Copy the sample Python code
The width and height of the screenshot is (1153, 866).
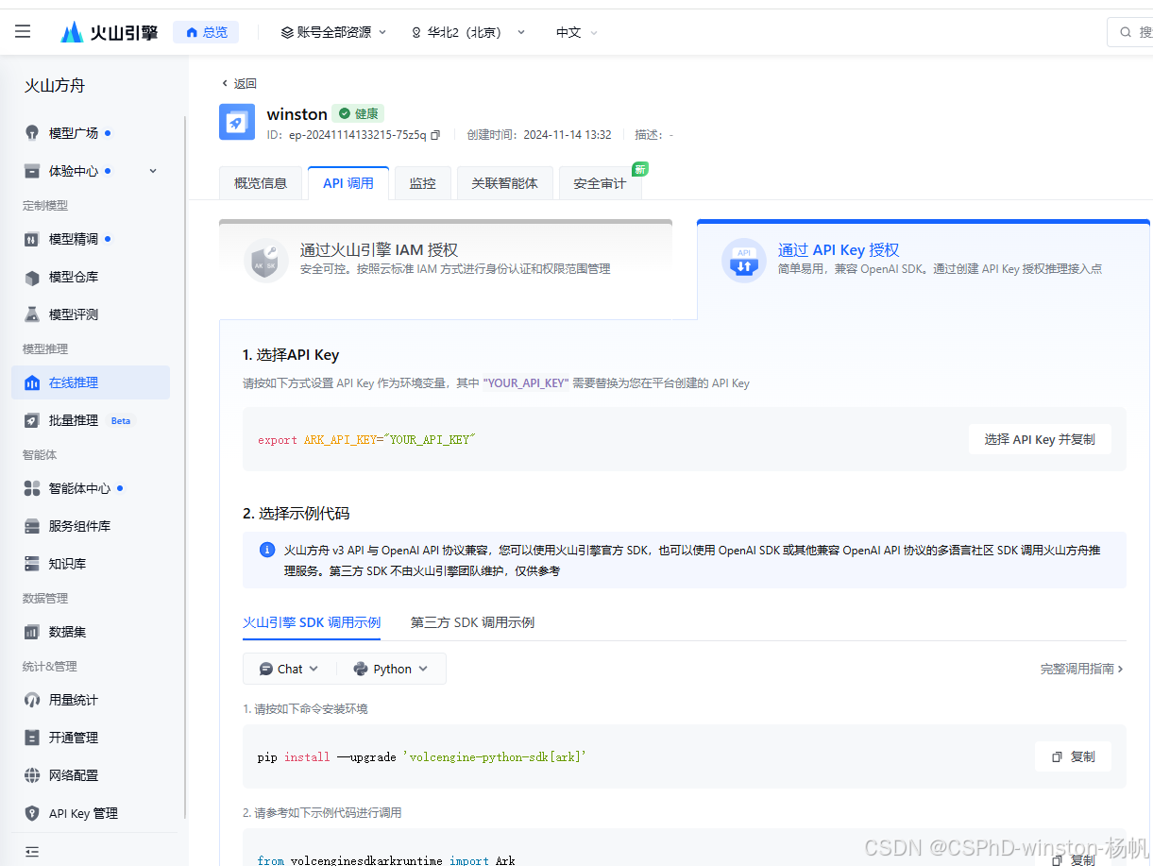pyautogui.click(x=1073, y=860)
